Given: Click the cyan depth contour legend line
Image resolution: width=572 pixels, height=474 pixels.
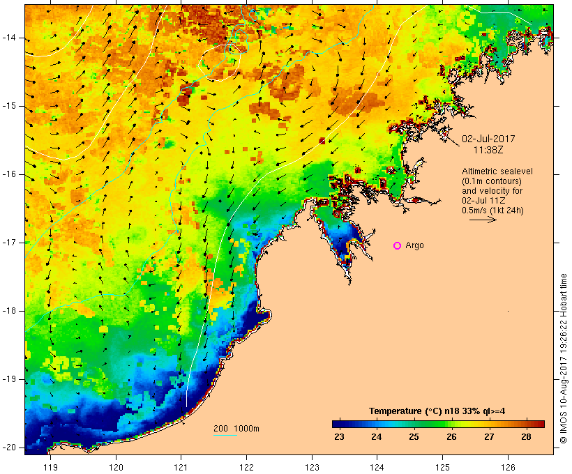Looking at the screenshot, I should 225,435.
